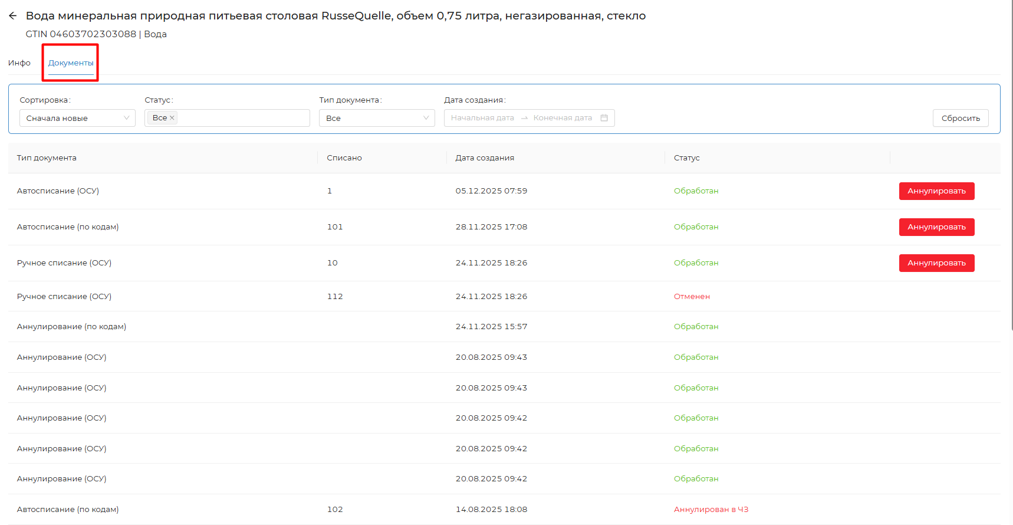Click the 'Аннулирован в ЧЗ' status text
This screenshot has width=1013, height=525.
(x=711, y=510)
